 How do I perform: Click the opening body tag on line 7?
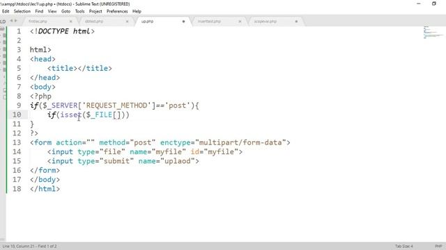click(43, 87)
